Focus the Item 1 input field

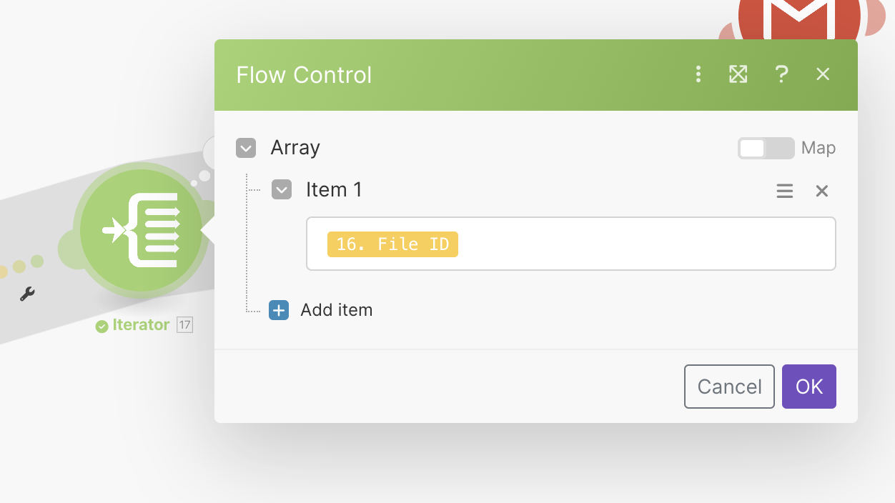pos(643,244)
